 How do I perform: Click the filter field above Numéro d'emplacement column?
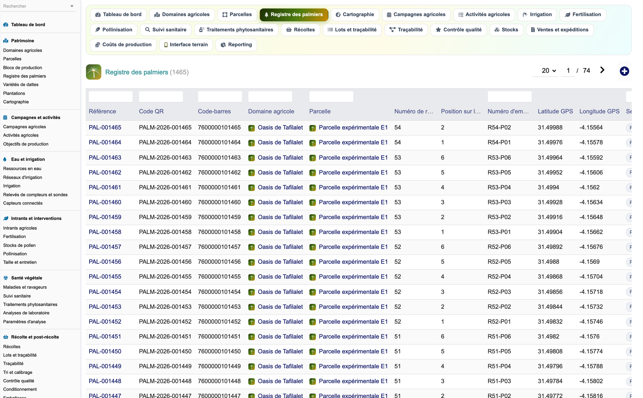pyautogui.click(x=510, y=97)
